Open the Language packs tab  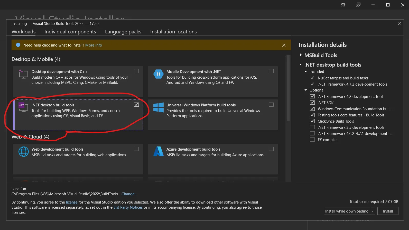(123, 32)
